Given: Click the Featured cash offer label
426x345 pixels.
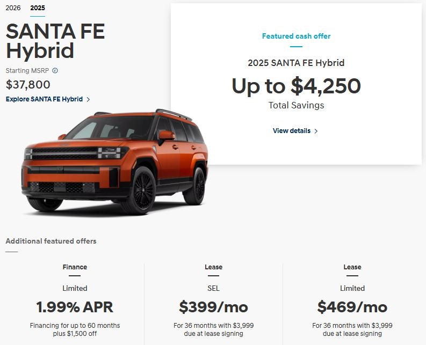Looking at the screenshot, I should coord(296,36).
